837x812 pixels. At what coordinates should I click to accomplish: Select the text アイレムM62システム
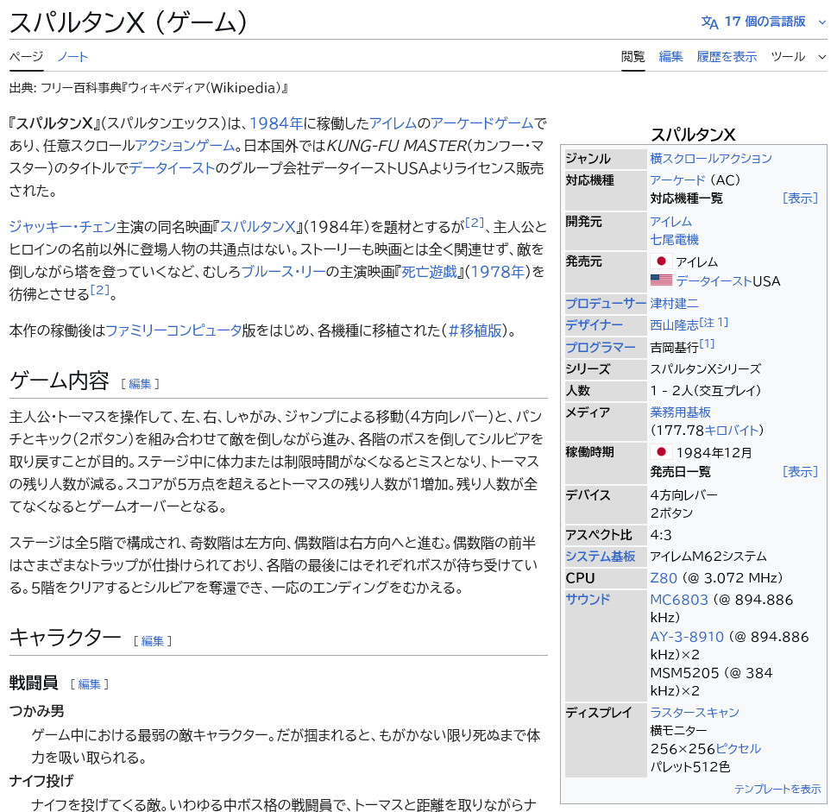pos(708,557)
